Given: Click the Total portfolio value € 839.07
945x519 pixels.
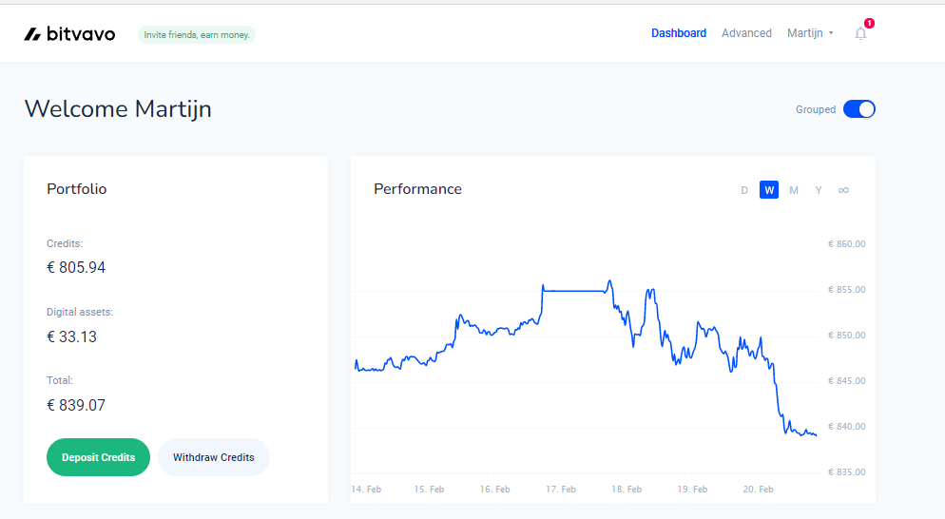Looking at the screenshot, I should pos(76,405).
